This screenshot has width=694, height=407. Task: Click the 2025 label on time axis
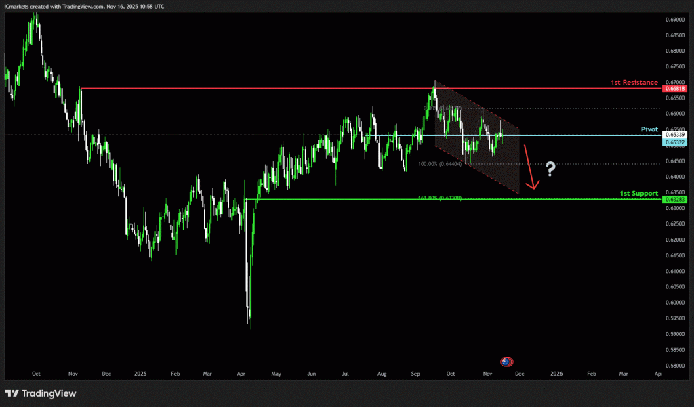pos(140,373)
